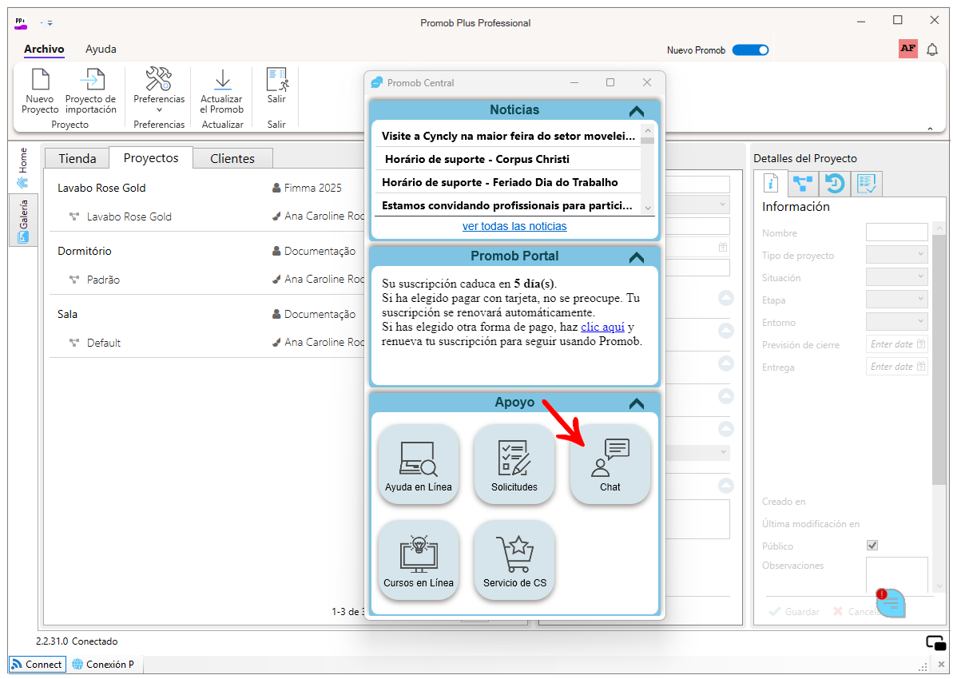The height and width of the screenshot is (679, 953).
Task: Open the AF user profile badge
Action: point(908,49)
